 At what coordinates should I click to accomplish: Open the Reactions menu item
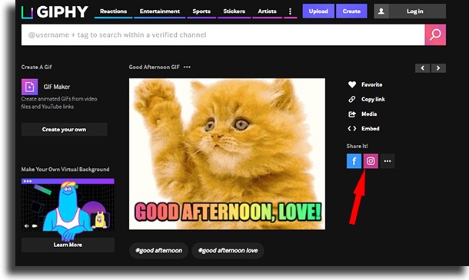pos(113,12)
